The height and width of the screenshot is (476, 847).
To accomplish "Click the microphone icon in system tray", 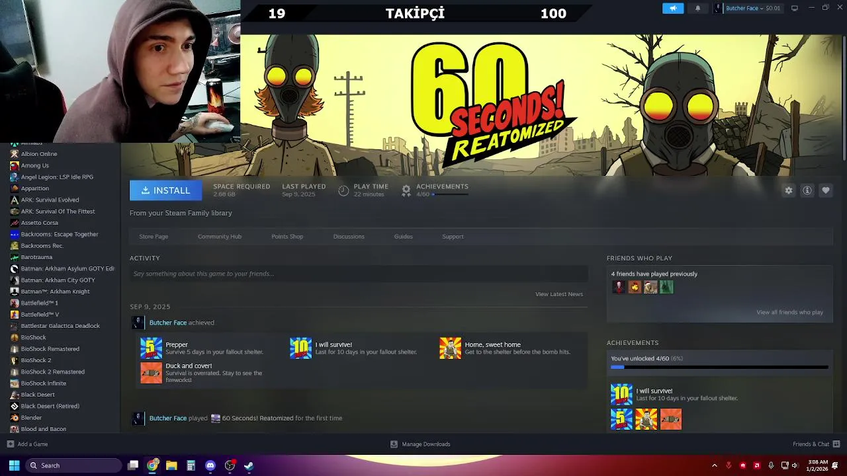I will (771, 465).
